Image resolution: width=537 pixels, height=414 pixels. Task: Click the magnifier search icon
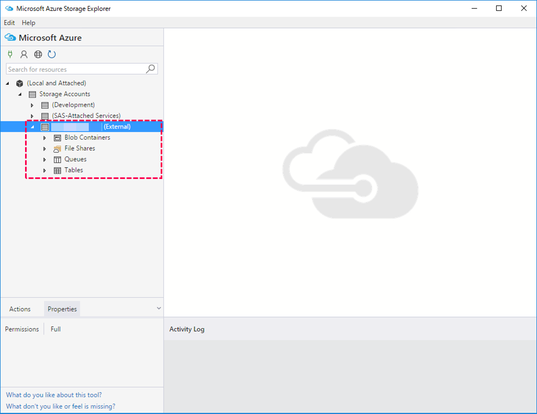click(x=150, y=69)
